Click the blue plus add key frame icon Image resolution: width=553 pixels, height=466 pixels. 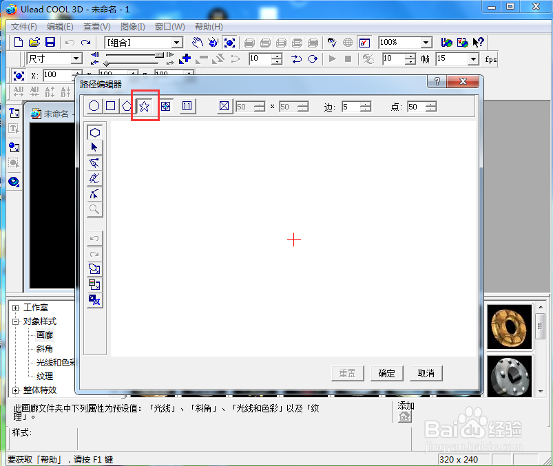(185, 59)
